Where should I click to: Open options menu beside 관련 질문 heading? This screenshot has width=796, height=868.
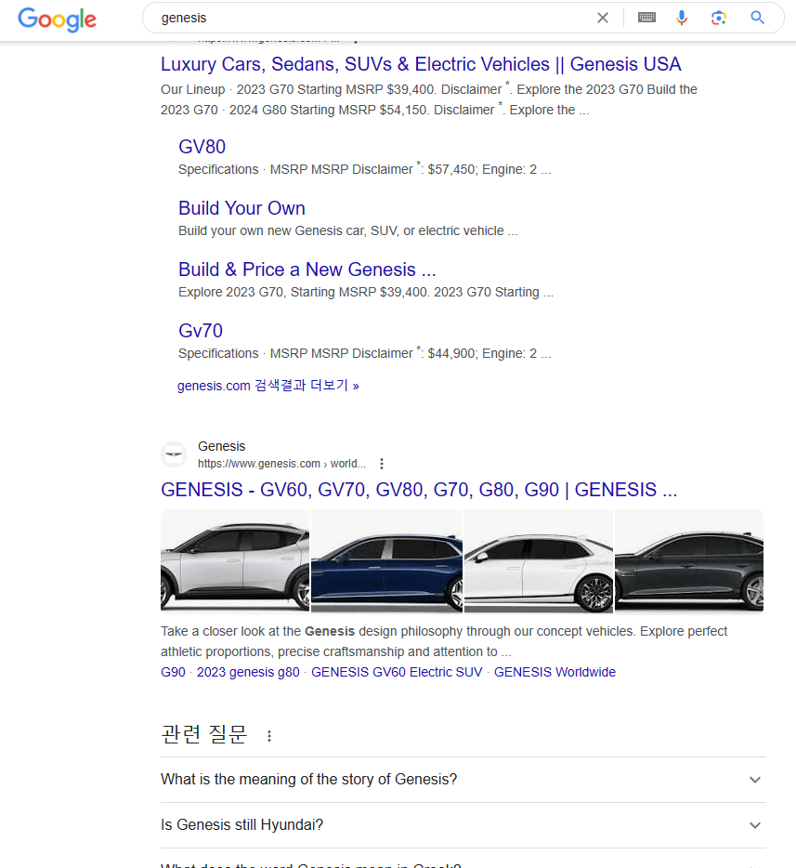tap(269, 734)
